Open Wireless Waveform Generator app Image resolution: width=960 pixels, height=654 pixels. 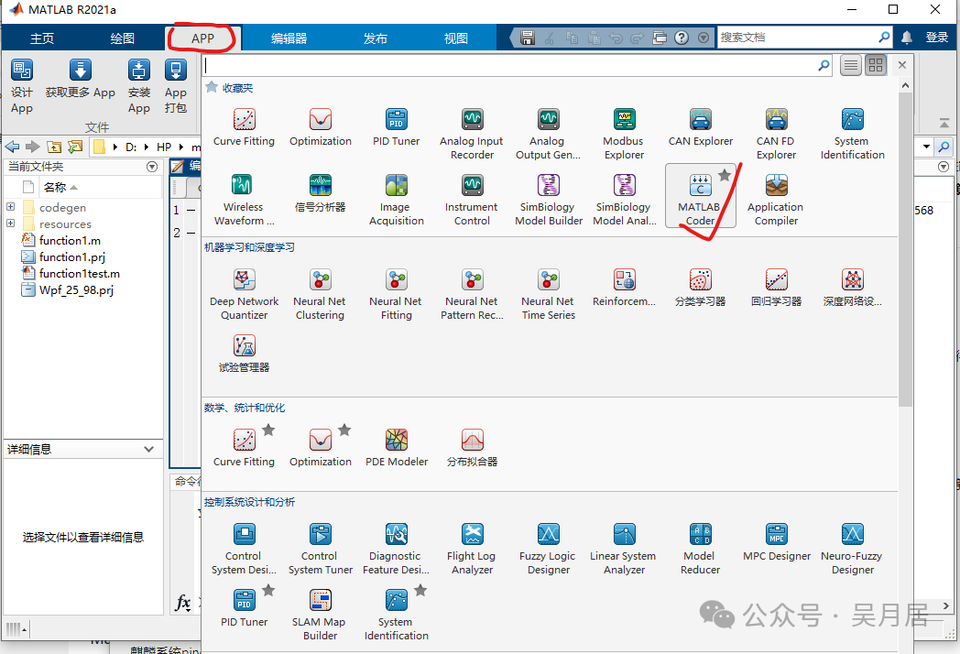point(244,201)
